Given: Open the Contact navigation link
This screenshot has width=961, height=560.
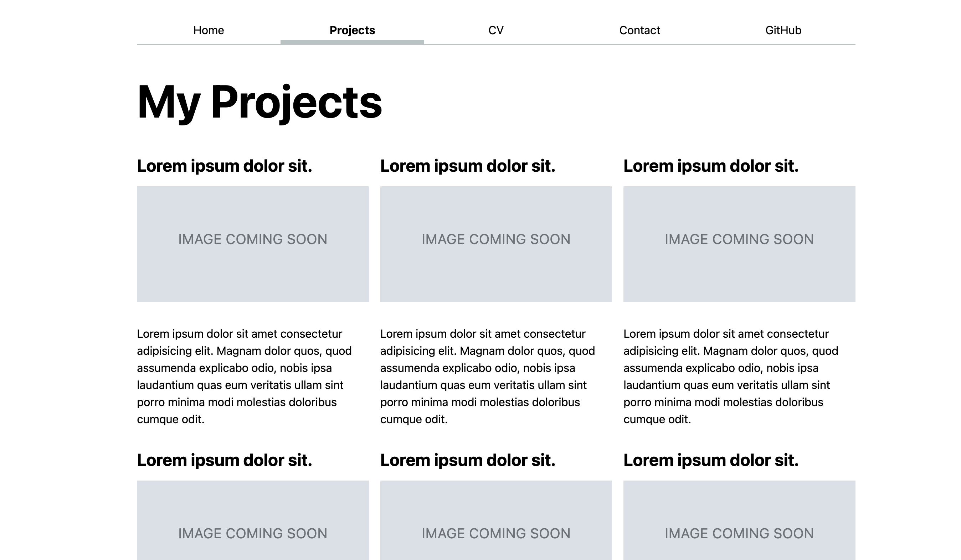Looking at the screenshot, I should click(639, 30).
